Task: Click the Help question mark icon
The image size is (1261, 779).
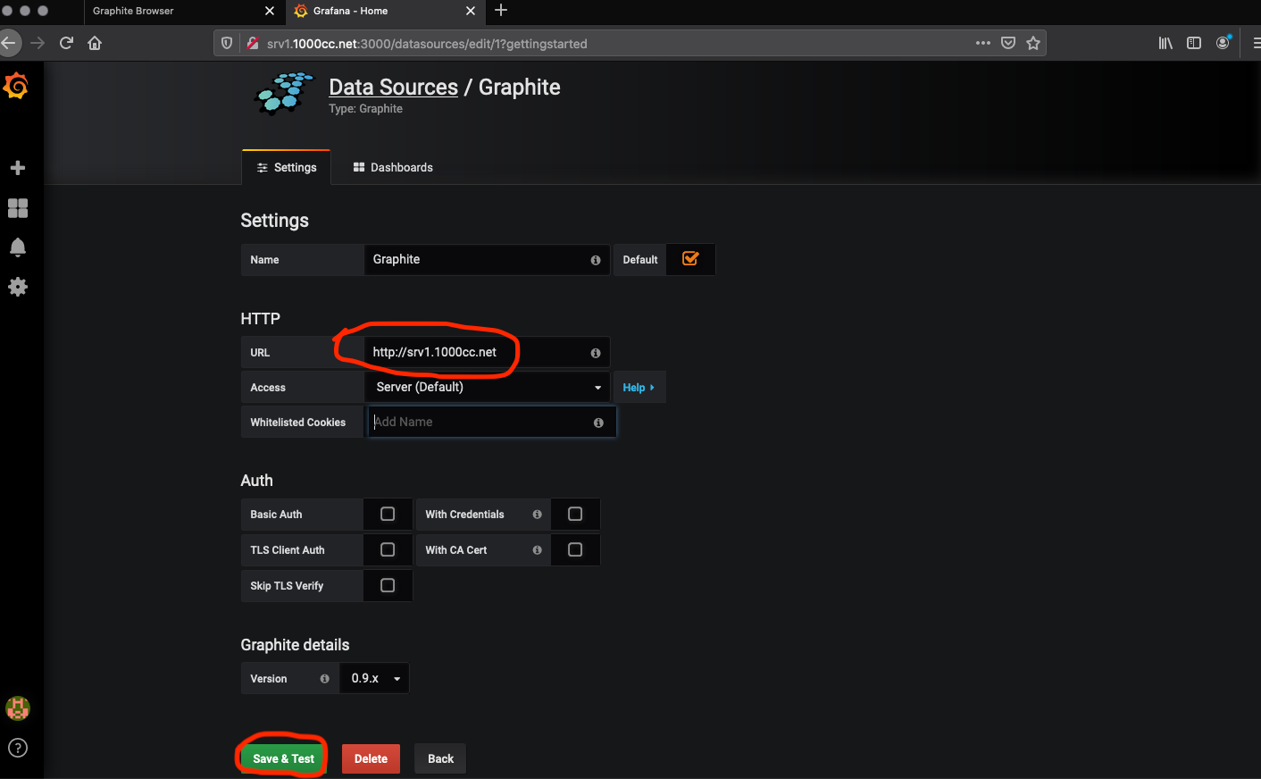Action: [x=17, y=748]
